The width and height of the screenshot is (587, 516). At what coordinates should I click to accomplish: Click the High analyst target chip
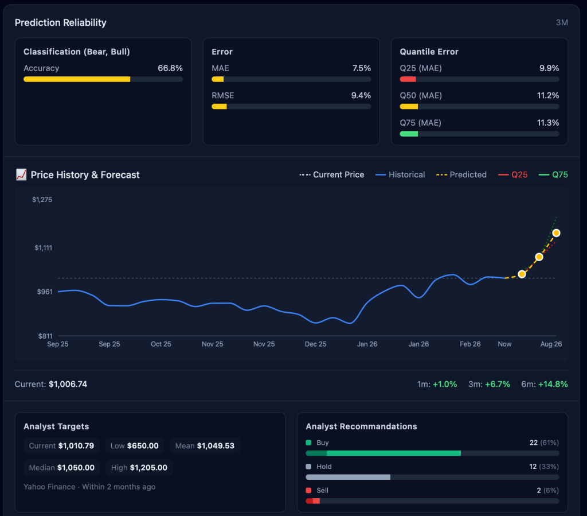pyautogui.click(x=139, y=468)
